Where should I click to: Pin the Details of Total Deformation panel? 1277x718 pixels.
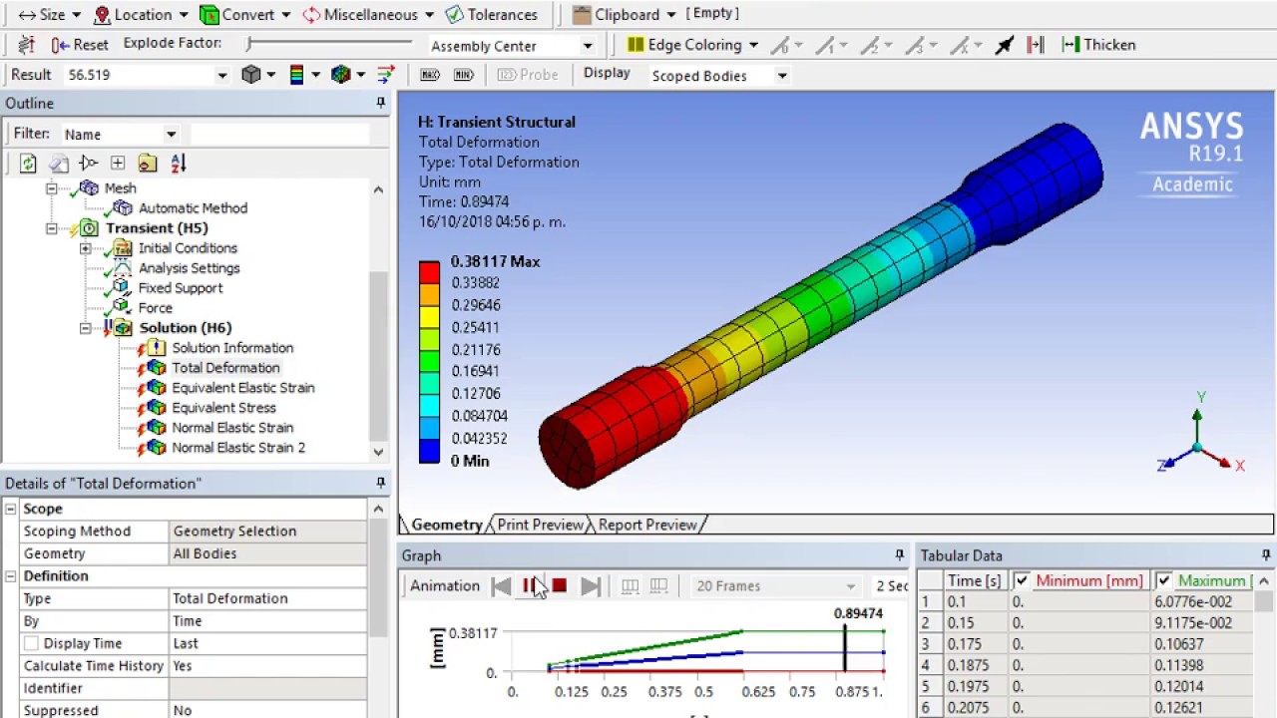(x=380, y=483)
